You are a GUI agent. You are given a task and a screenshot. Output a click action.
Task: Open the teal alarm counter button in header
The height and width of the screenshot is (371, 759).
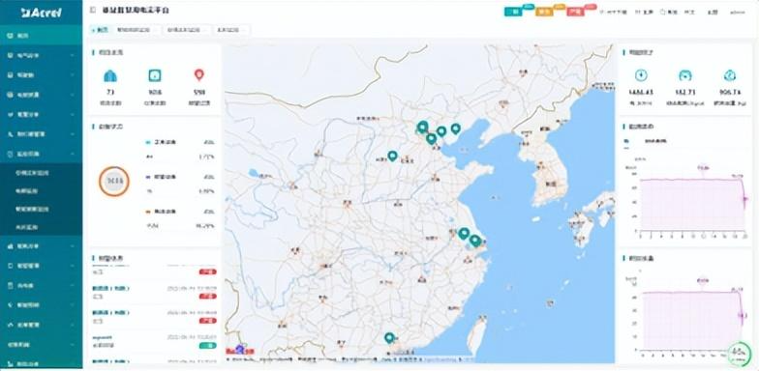(513, 12)
